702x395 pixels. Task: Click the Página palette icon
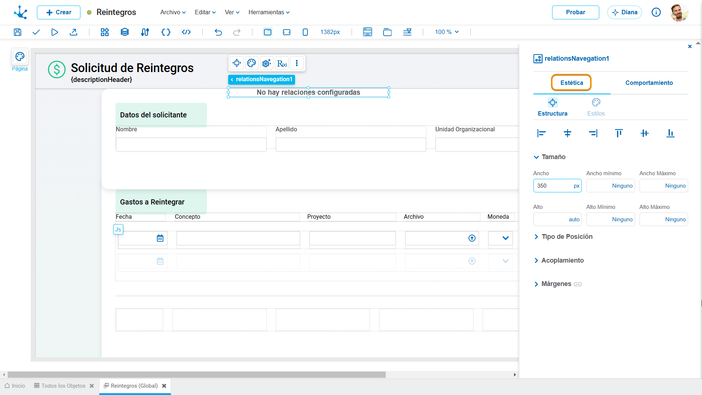tap(20, 57)
